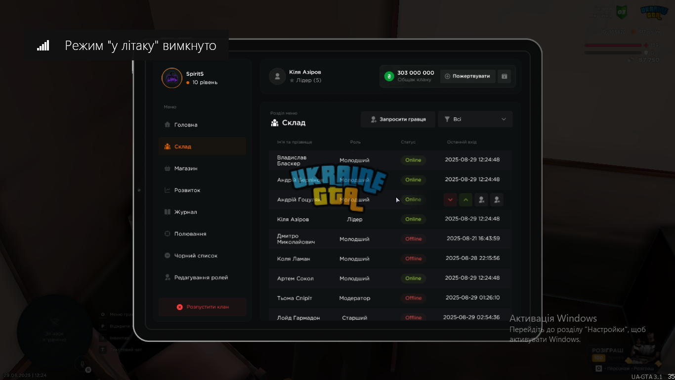Click the Offline badge of Тьома Спіріт
This screenshot has width=675, height=380.
(413, 298)
